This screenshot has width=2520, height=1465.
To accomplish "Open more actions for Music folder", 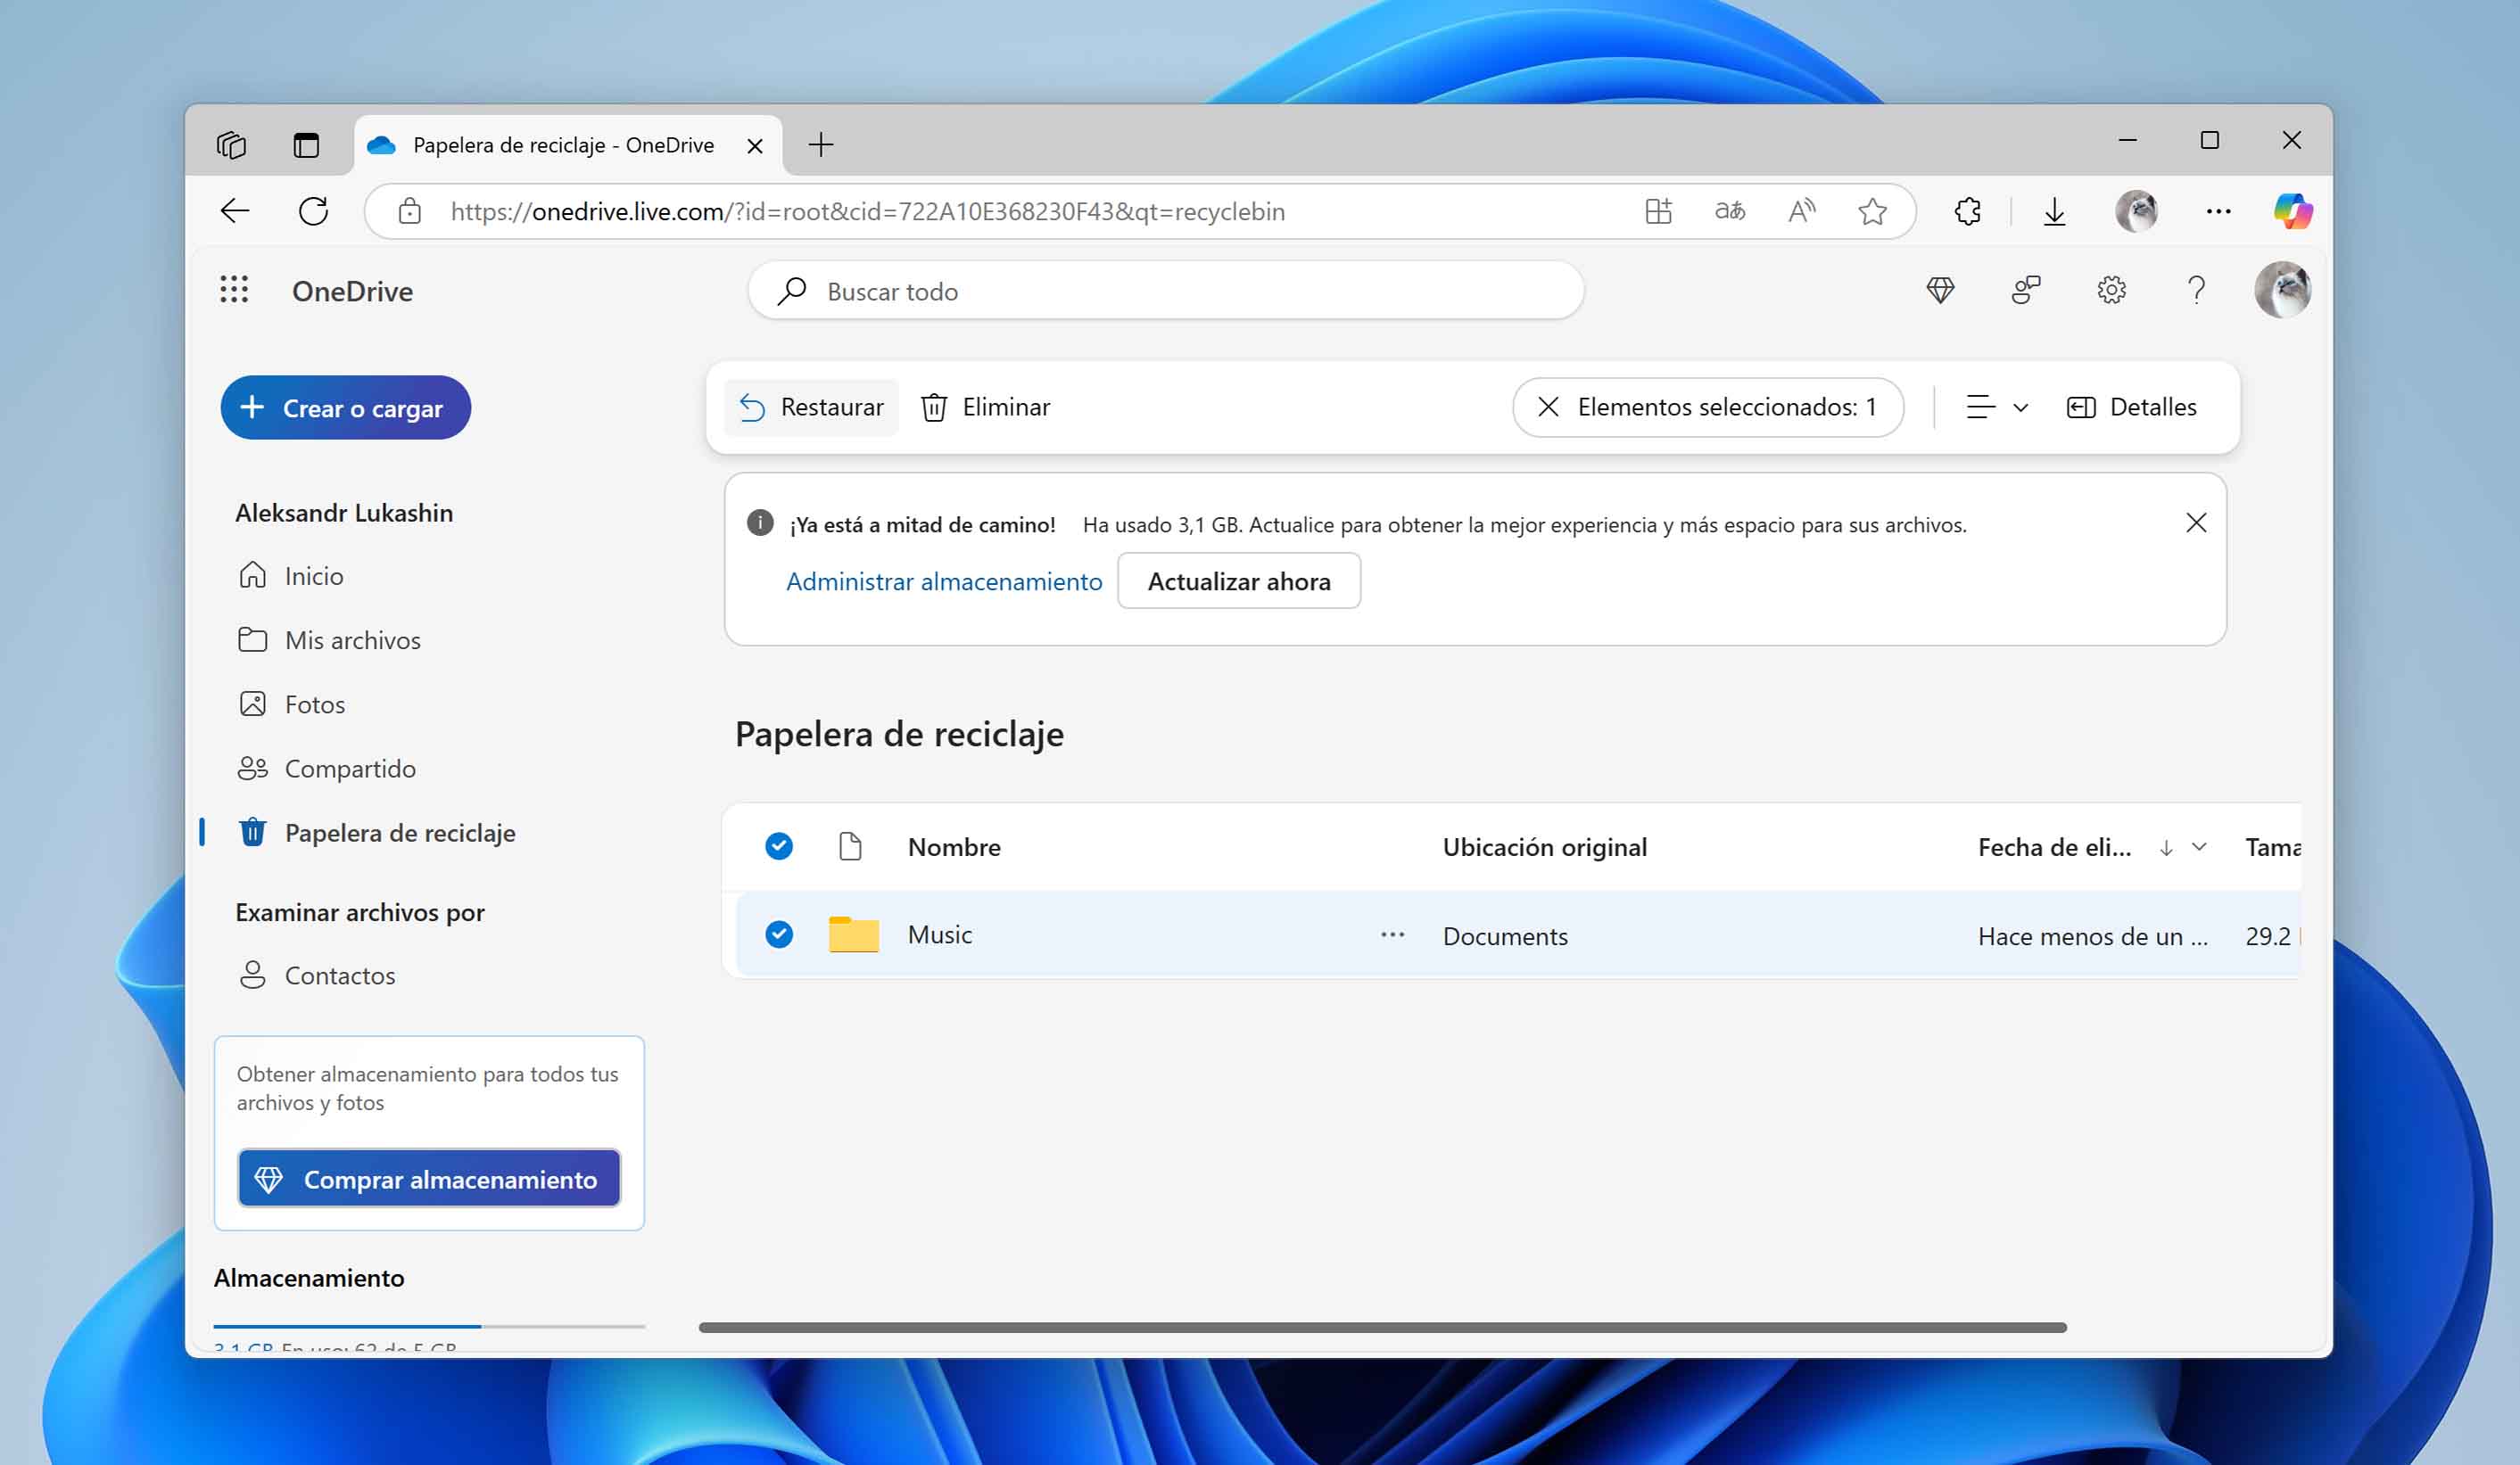I will tap(1392, 934).
